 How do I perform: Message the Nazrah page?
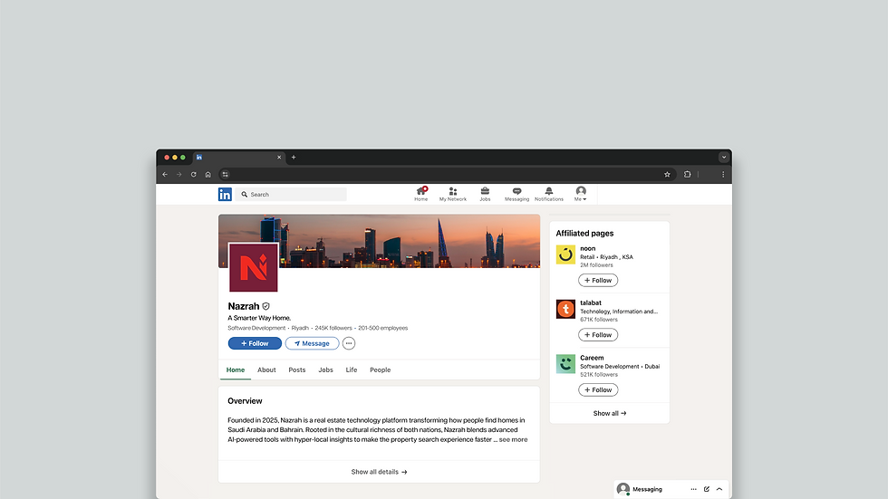pos(312,343)
